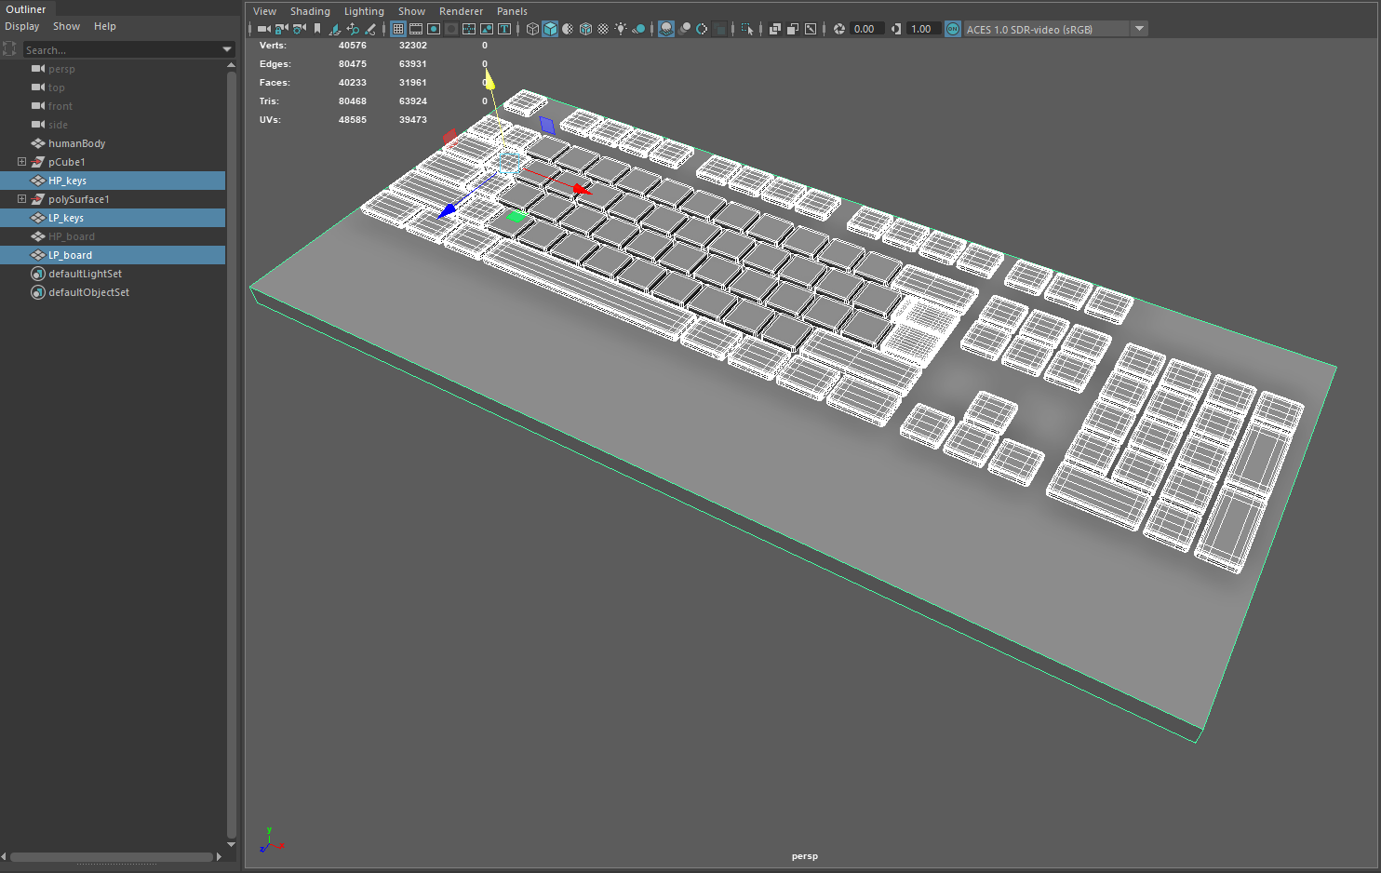This screenshot has height=873, width=1381.
Task: Open the ACES 1.0 SDR-video dropdown
Action: point(1139,28)
